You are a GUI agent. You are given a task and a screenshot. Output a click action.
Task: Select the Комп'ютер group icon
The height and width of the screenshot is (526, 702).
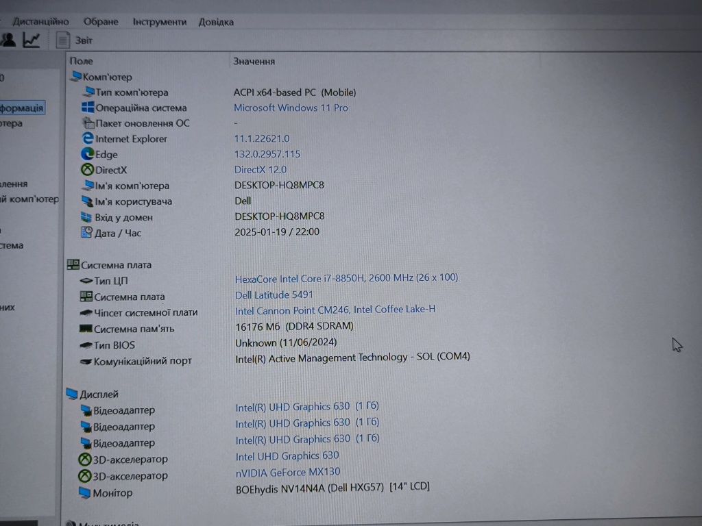tap(75, 77)
